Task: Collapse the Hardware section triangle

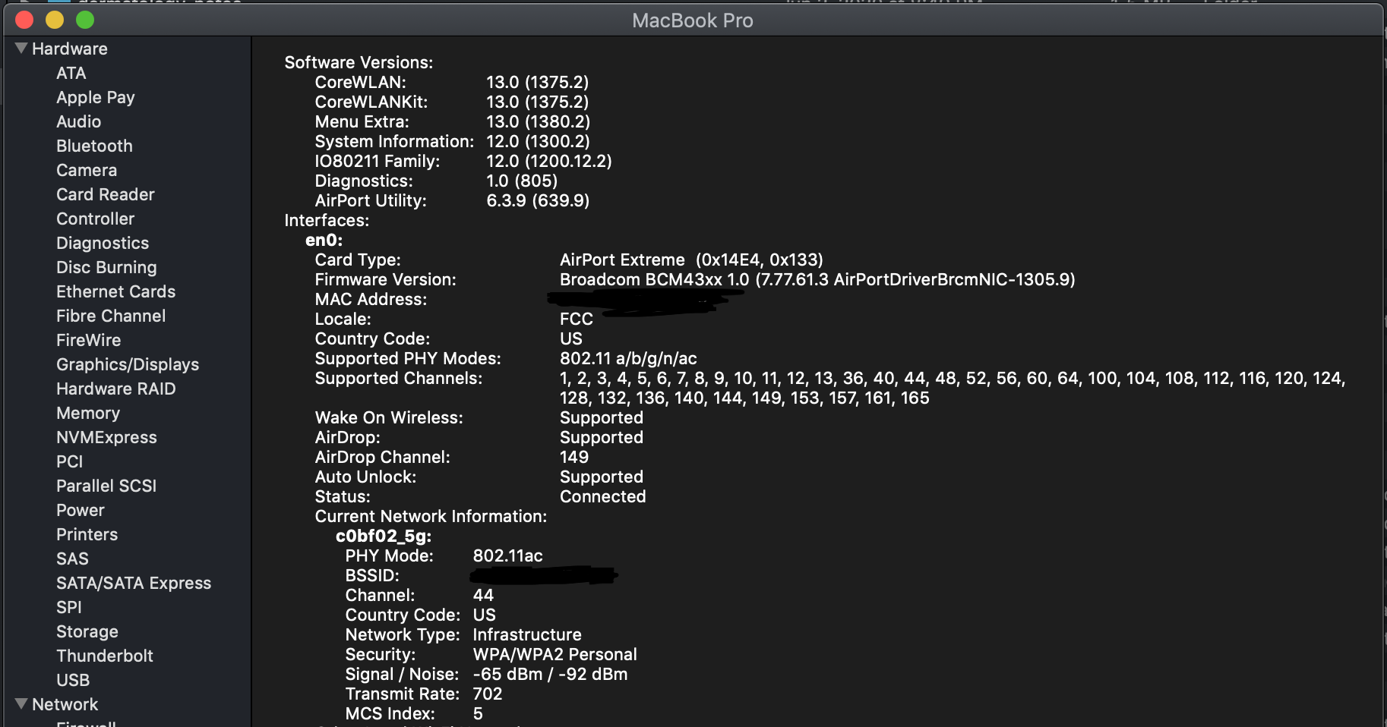Action: click(x=21, y=49)
